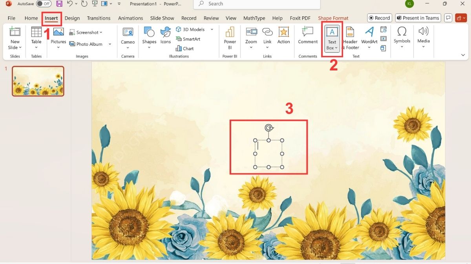Click the Action star icon

[283, 32]
